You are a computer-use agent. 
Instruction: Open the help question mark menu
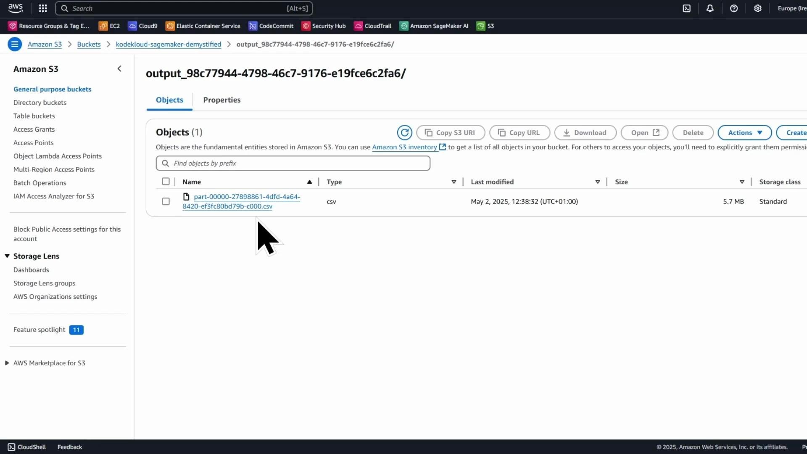[734, 8]
